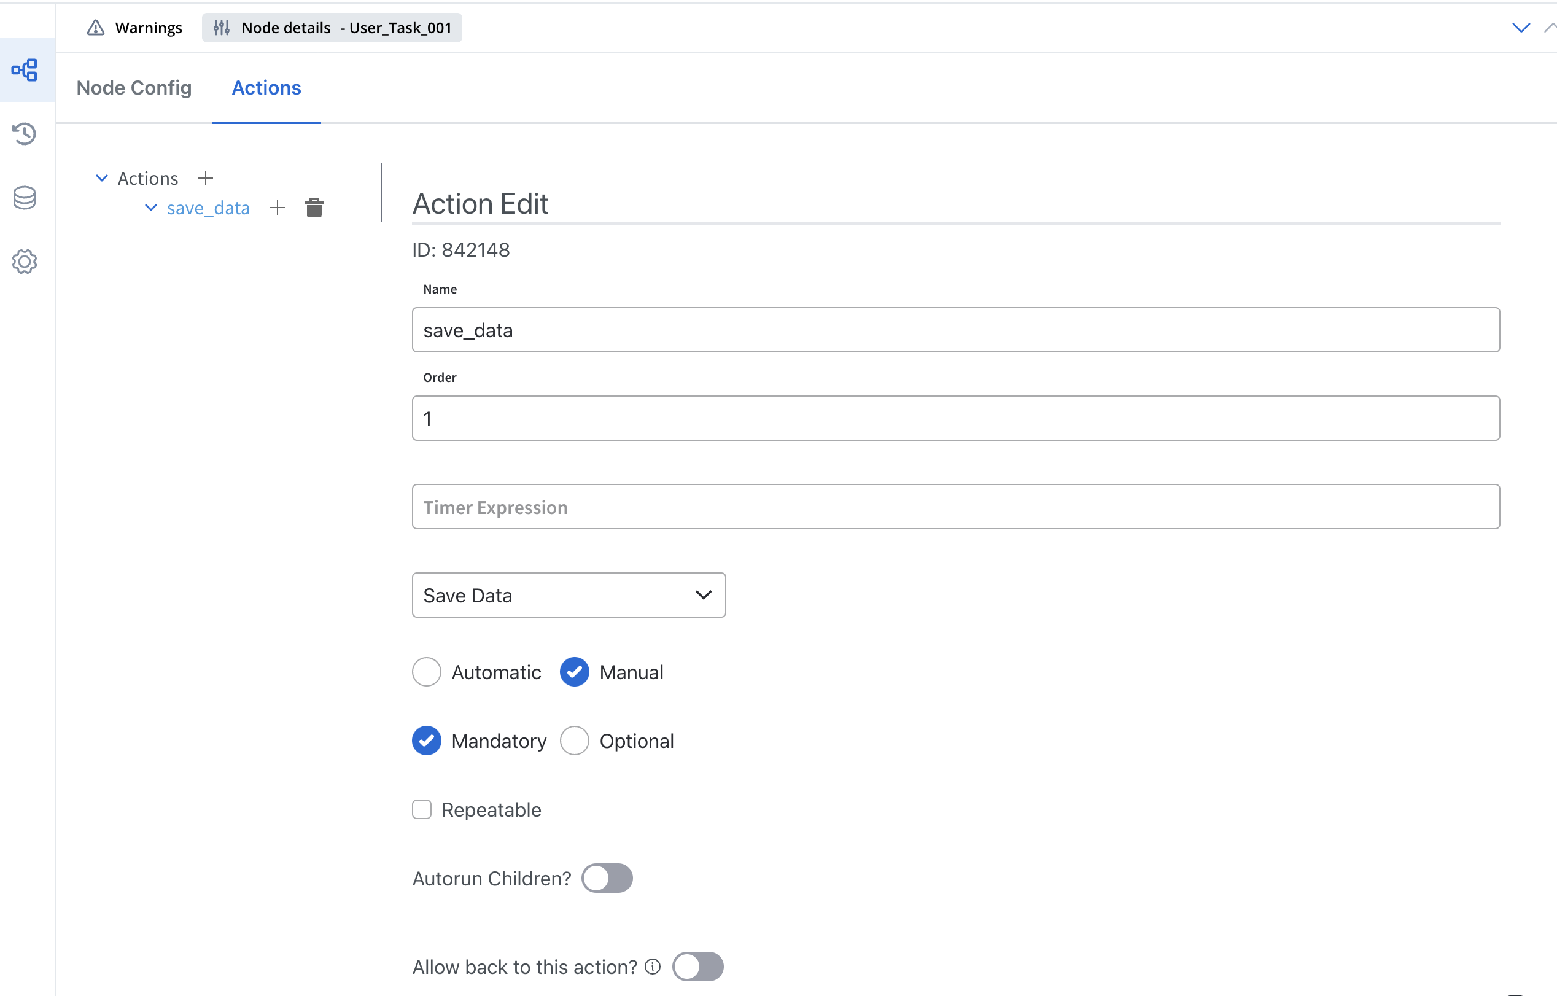Click the Actions label in the tree
1557x996 pixels.
pyautogui.click(x=147, y=178)
